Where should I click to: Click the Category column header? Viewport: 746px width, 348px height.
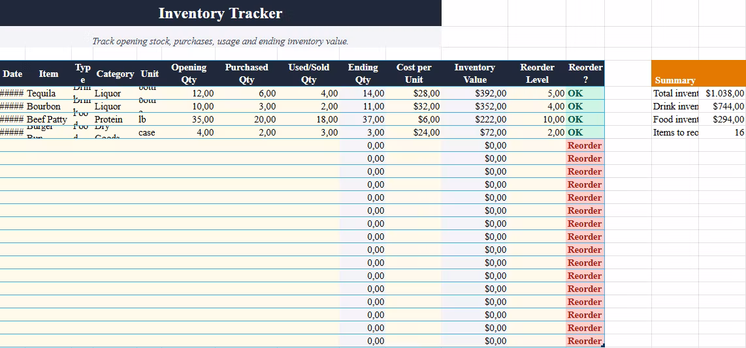[x=115, y=74]
